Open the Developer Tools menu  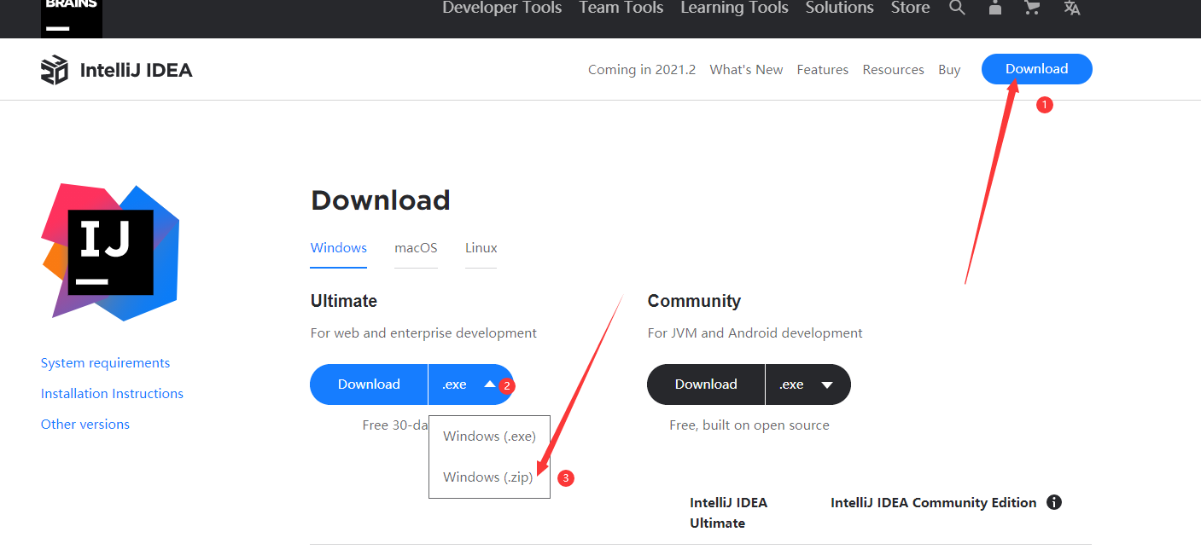coord(502,8)
